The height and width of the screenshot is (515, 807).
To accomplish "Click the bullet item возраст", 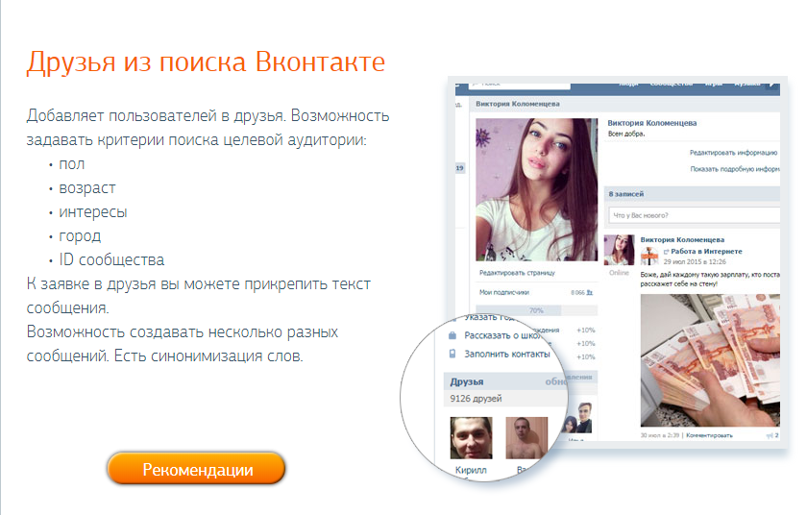I will 87,188.
